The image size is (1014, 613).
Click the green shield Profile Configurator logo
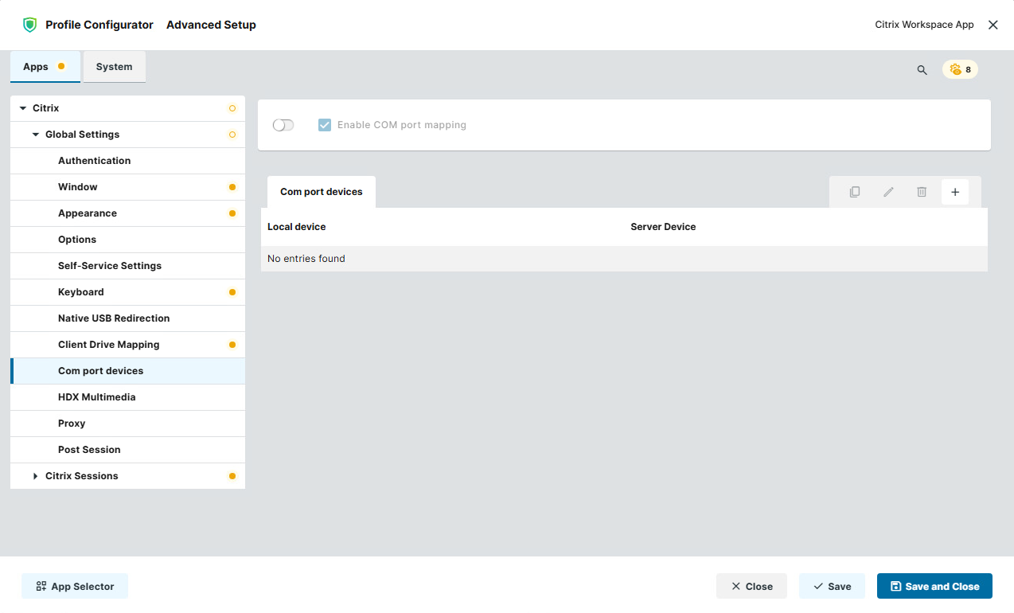[30, 25]
